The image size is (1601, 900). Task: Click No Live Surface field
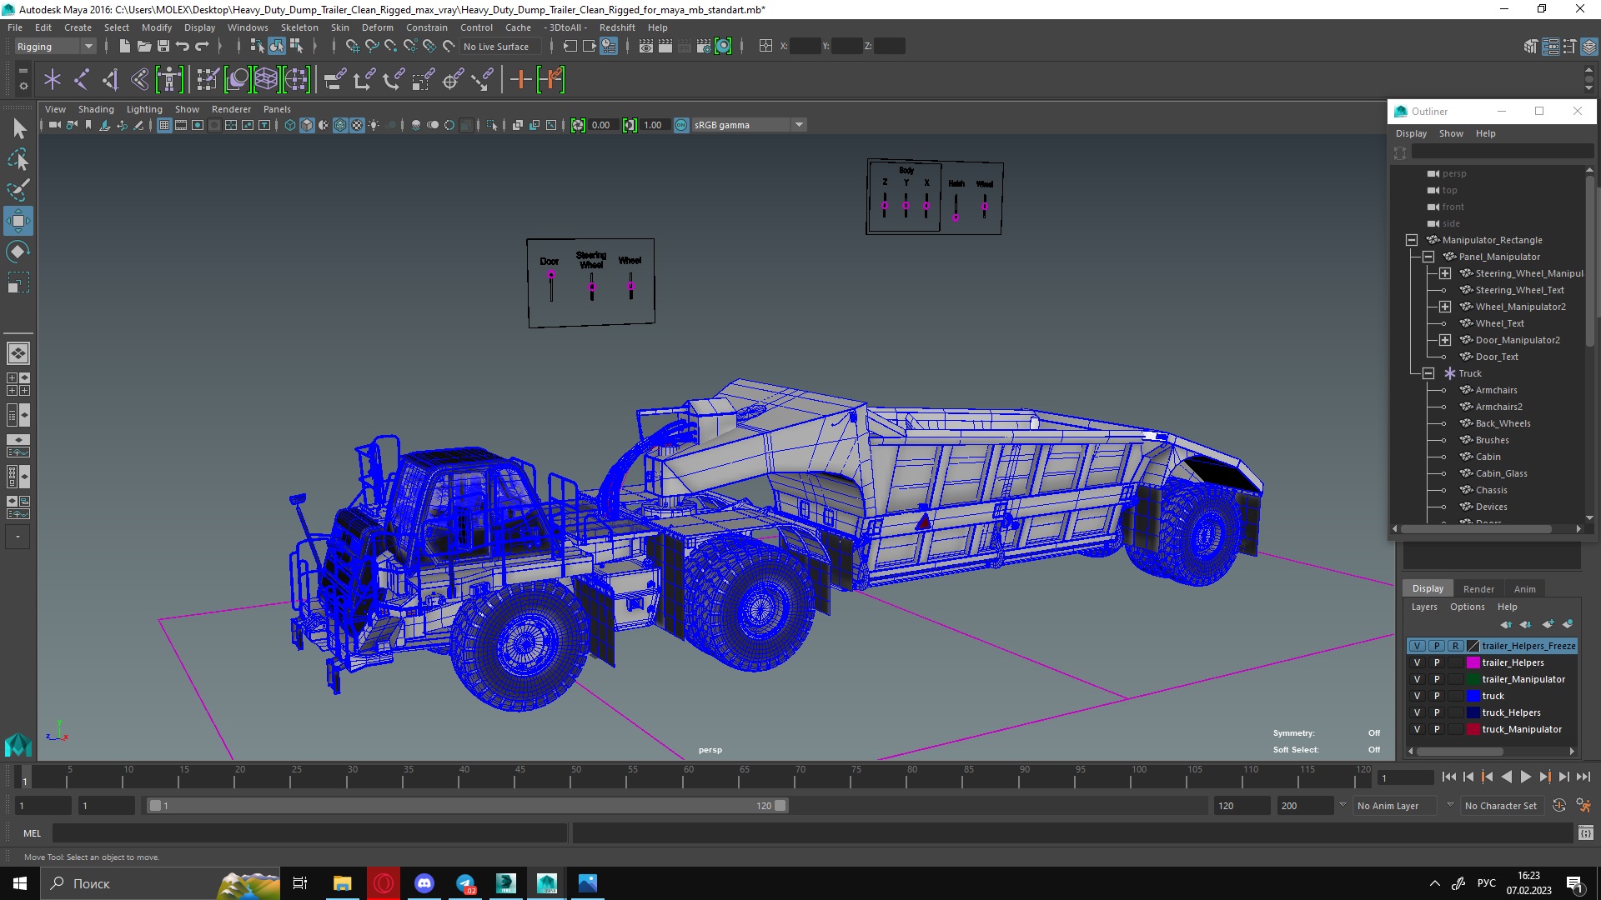[502, 47]
